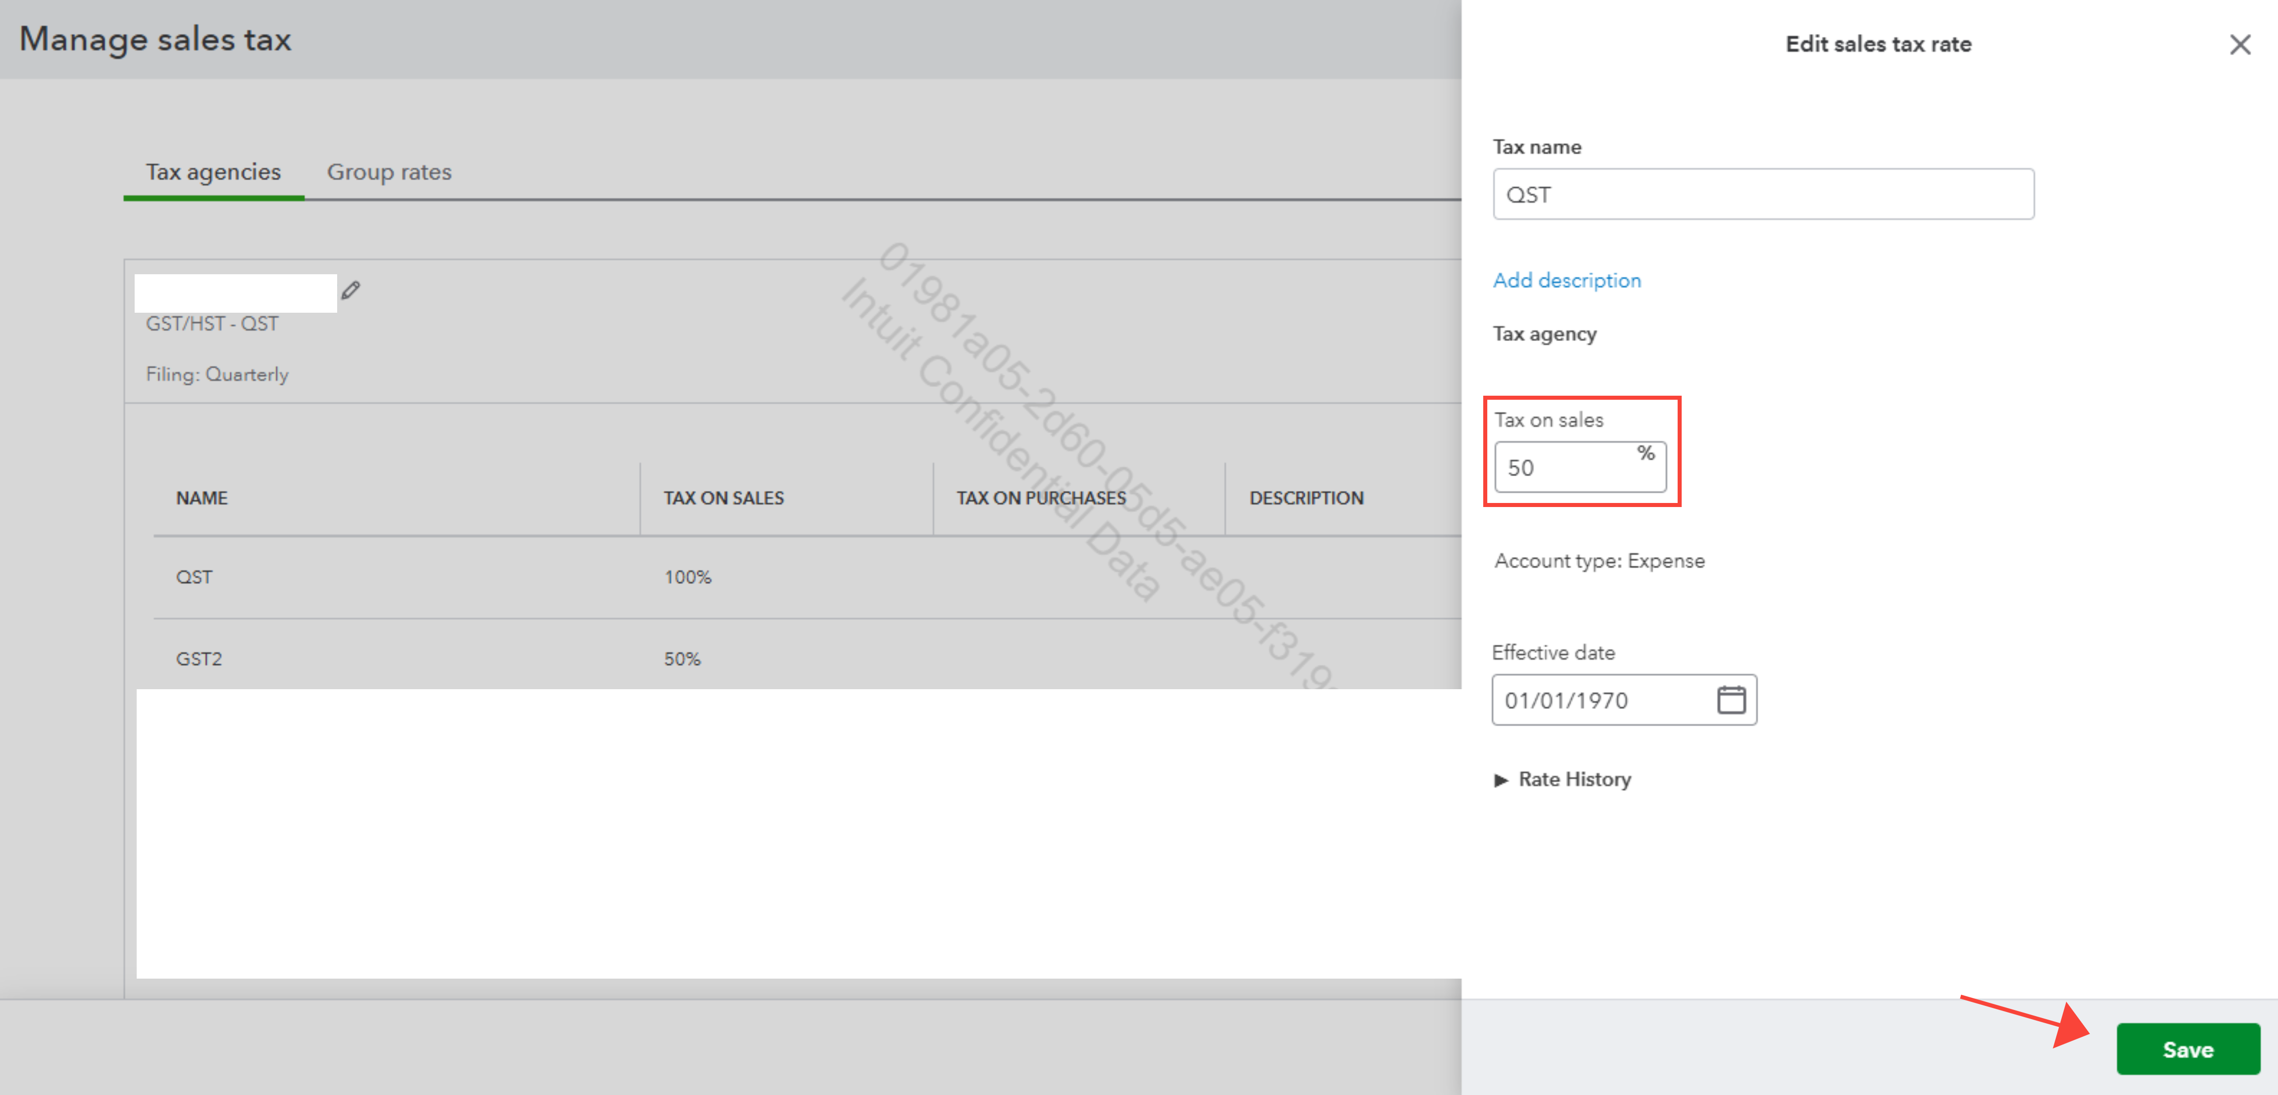This screenshot has height=1095, width=2278.
Task: Select the GST2 row in the table
Action: pos(199,658)
